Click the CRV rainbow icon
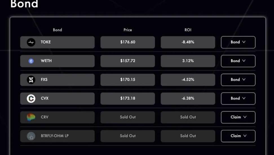Viewport: 274px width, 155px height. 31,117
